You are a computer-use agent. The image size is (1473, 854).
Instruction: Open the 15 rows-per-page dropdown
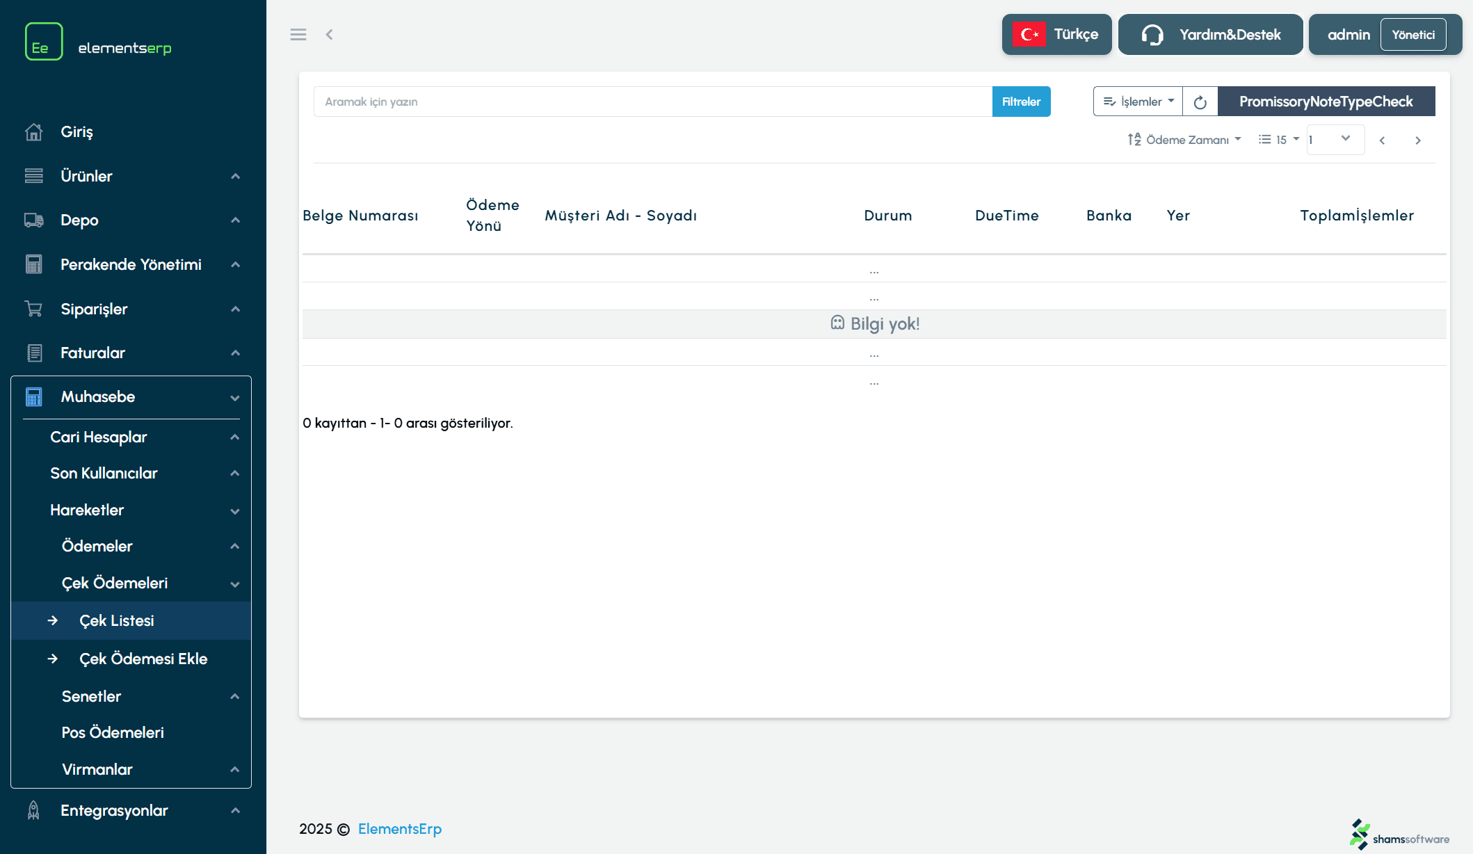click(1279, 140)
